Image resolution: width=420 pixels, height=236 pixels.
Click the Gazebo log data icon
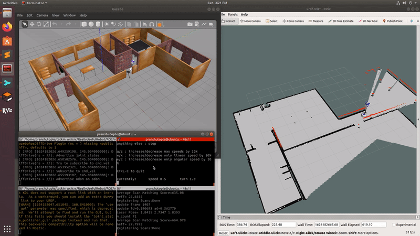point(197,24)
